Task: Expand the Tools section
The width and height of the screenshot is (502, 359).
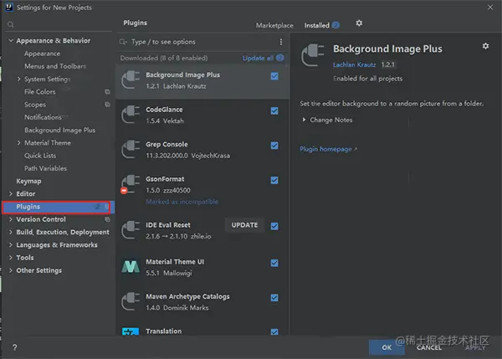Action: 11,258
